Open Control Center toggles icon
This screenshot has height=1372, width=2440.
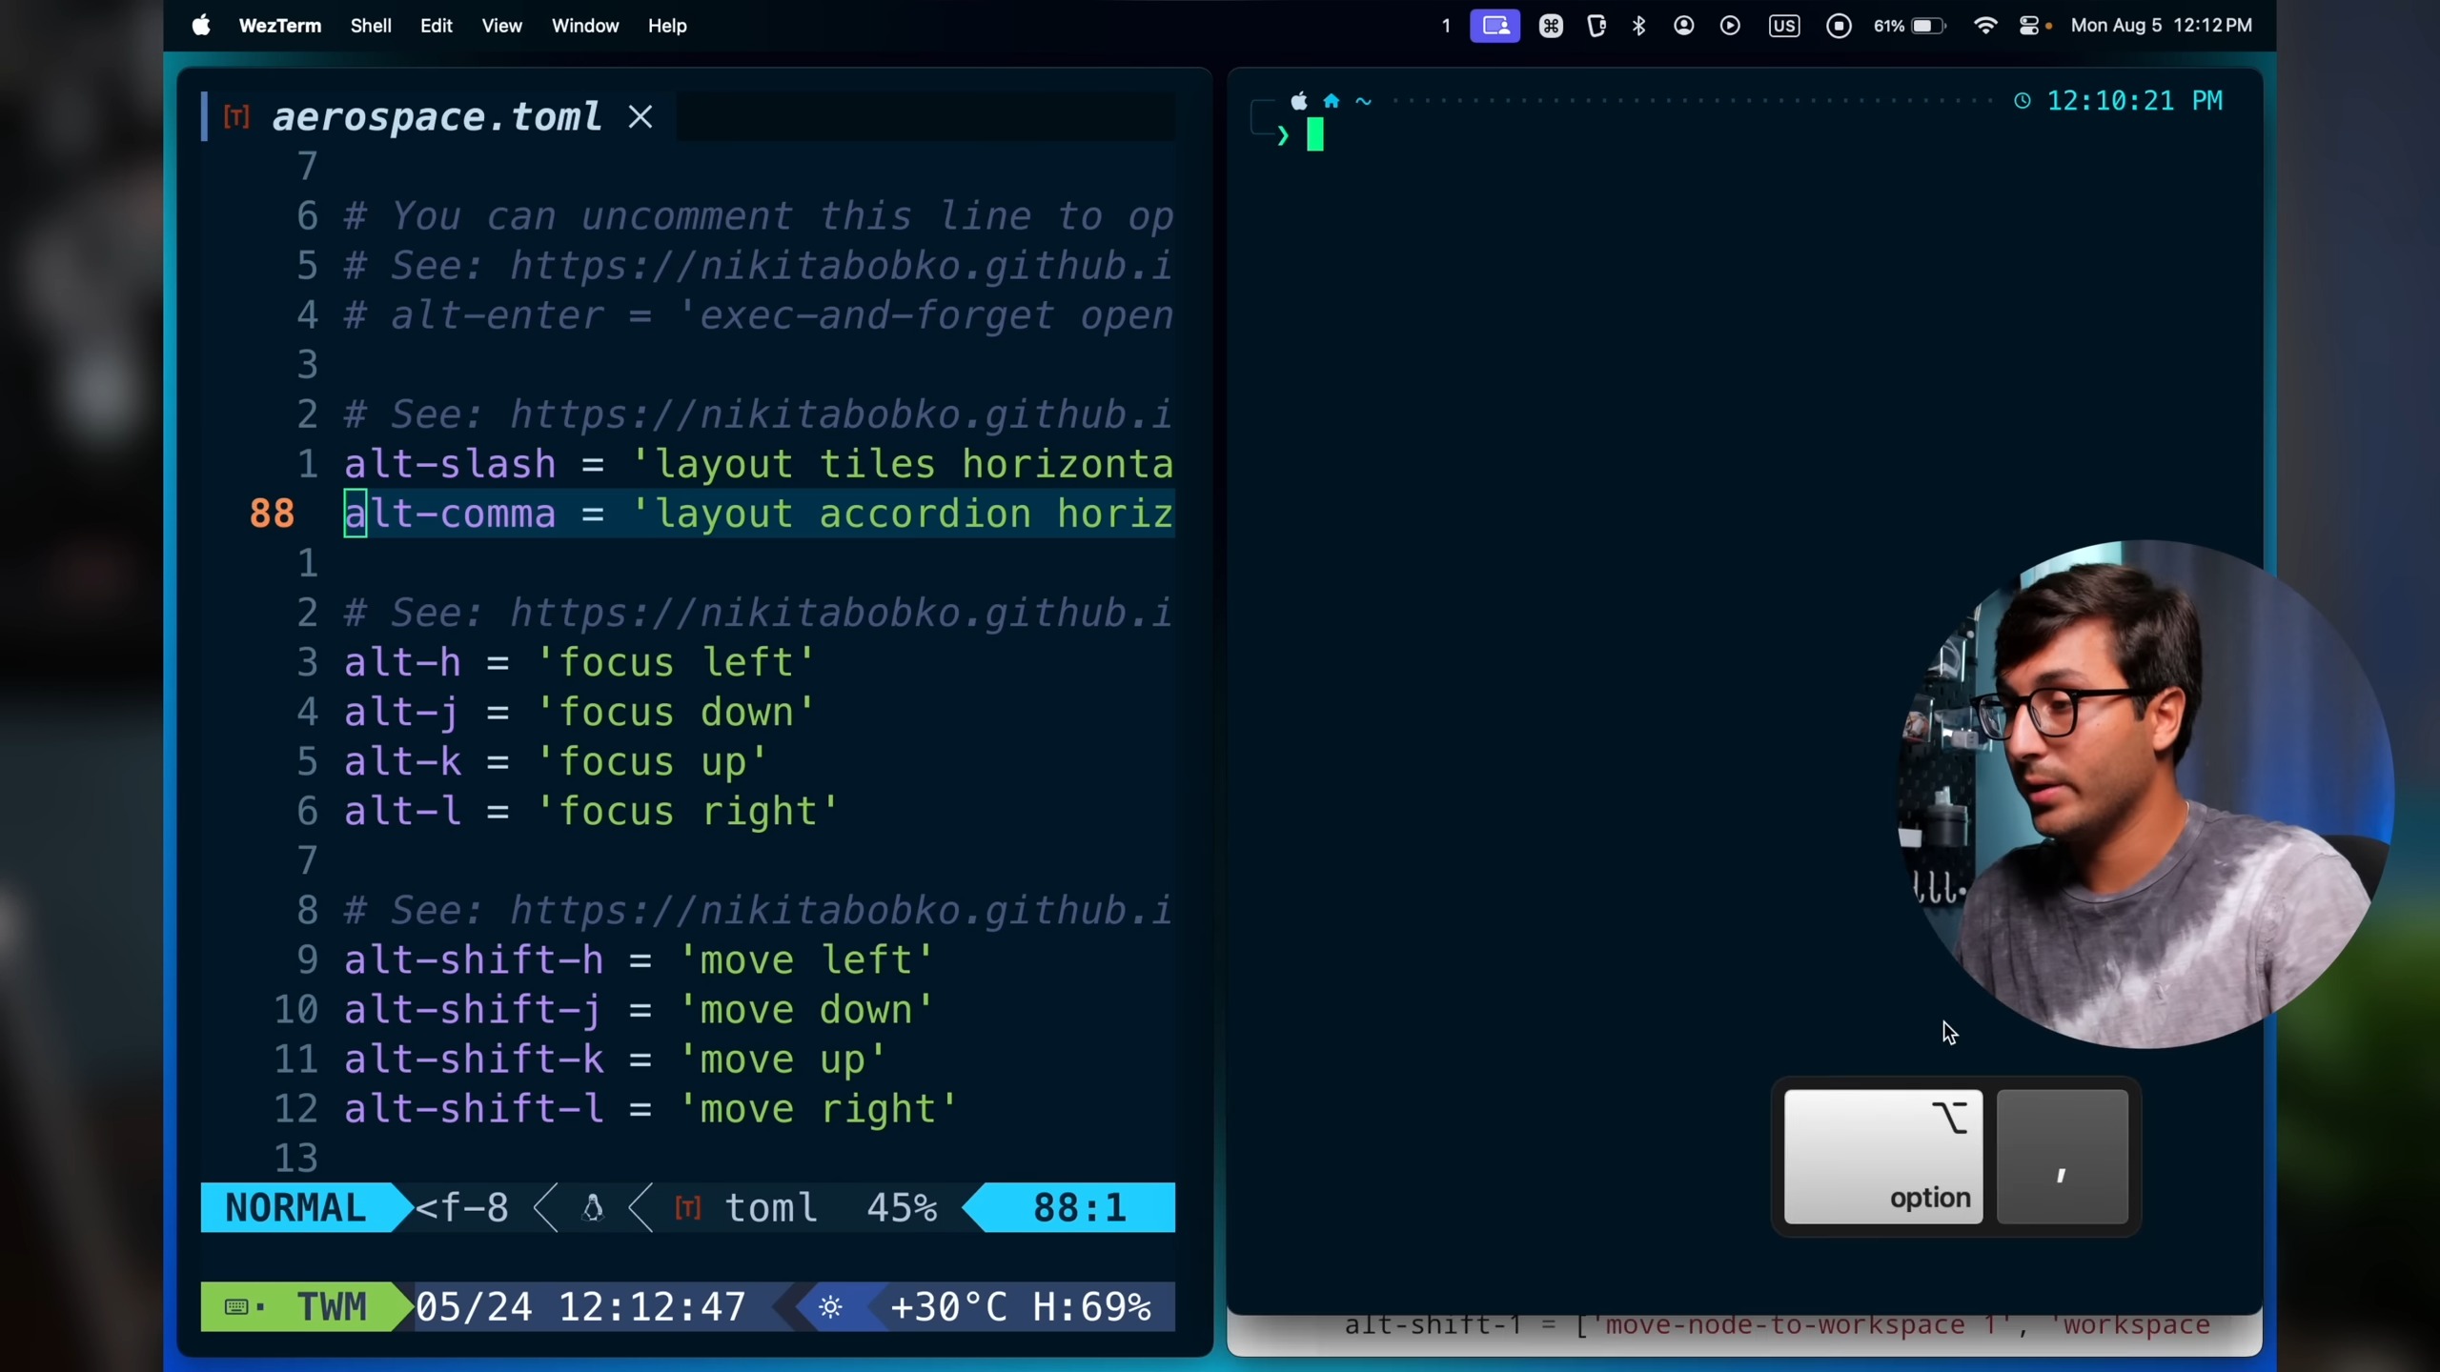(x=2029, y=26)
